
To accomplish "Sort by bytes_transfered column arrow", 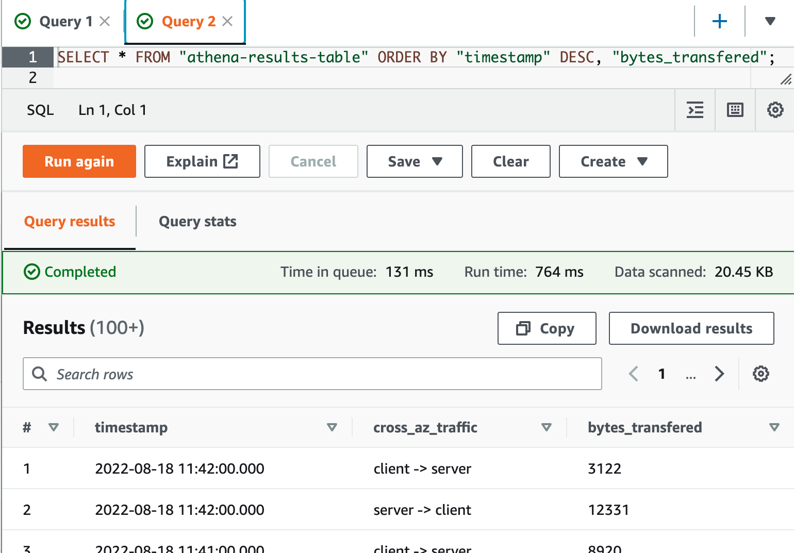I will [x=774, y=427].
